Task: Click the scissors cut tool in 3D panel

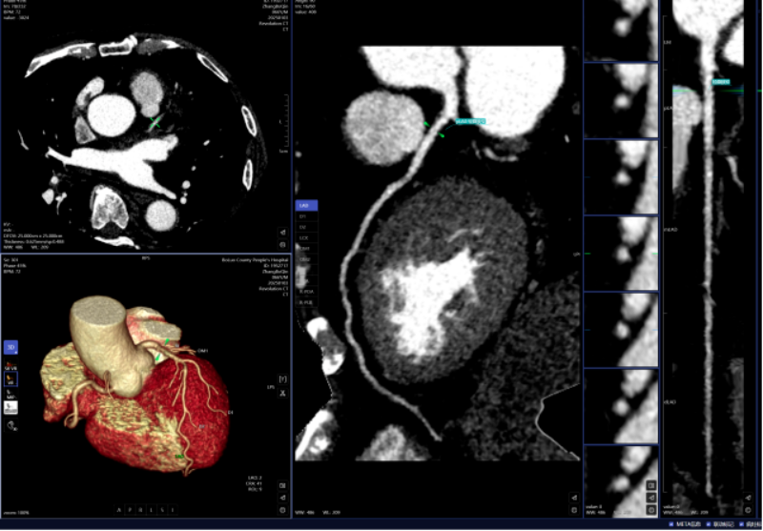Action: 282,393
